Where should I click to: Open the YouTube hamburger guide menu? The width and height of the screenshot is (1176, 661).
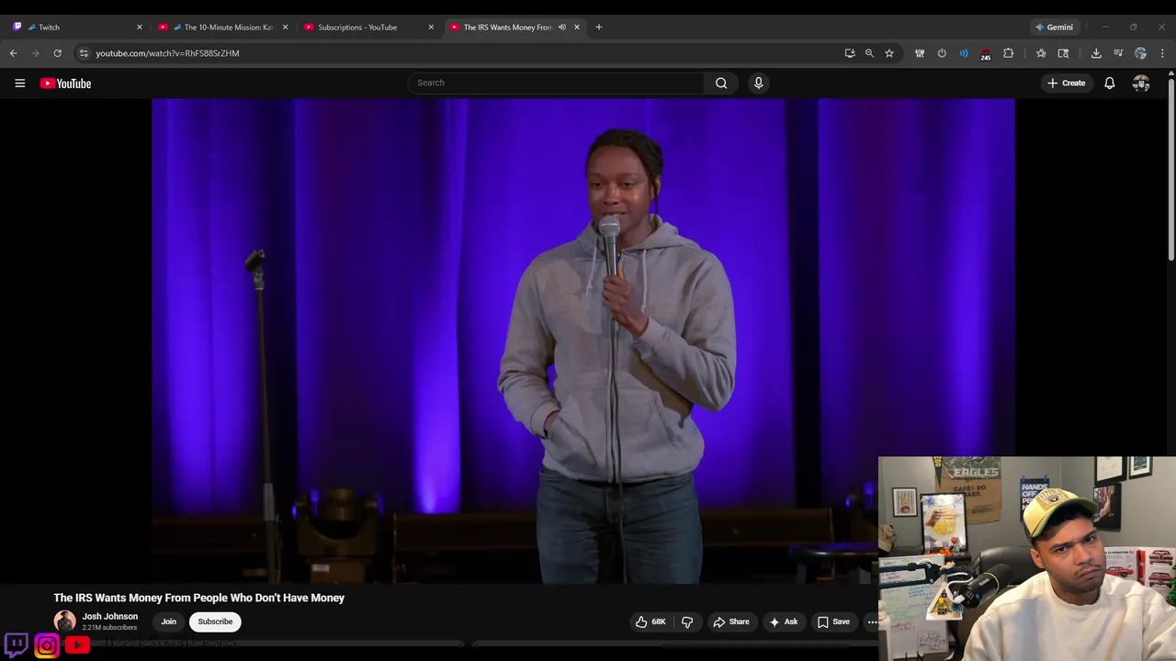(19, 83)
